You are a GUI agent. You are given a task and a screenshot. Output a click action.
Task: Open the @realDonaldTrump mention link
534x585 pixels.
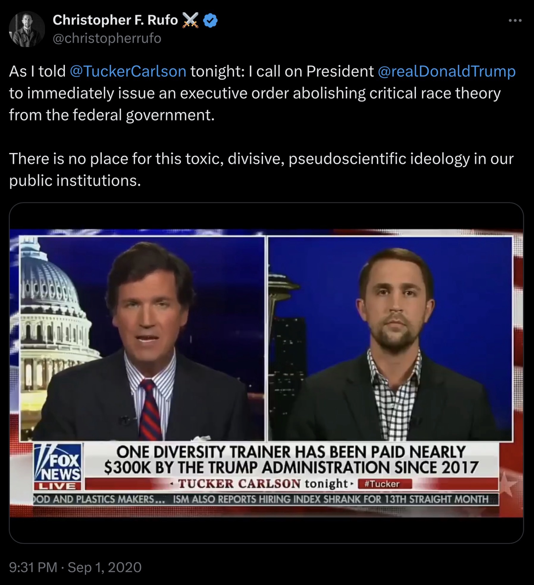pyautogui.click(x=447, y=71)
